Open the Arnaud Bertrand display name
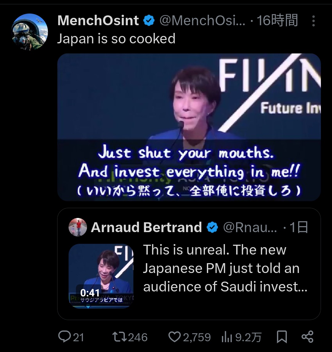This screenshot has height=352, width=332. [x=146, y=227]
